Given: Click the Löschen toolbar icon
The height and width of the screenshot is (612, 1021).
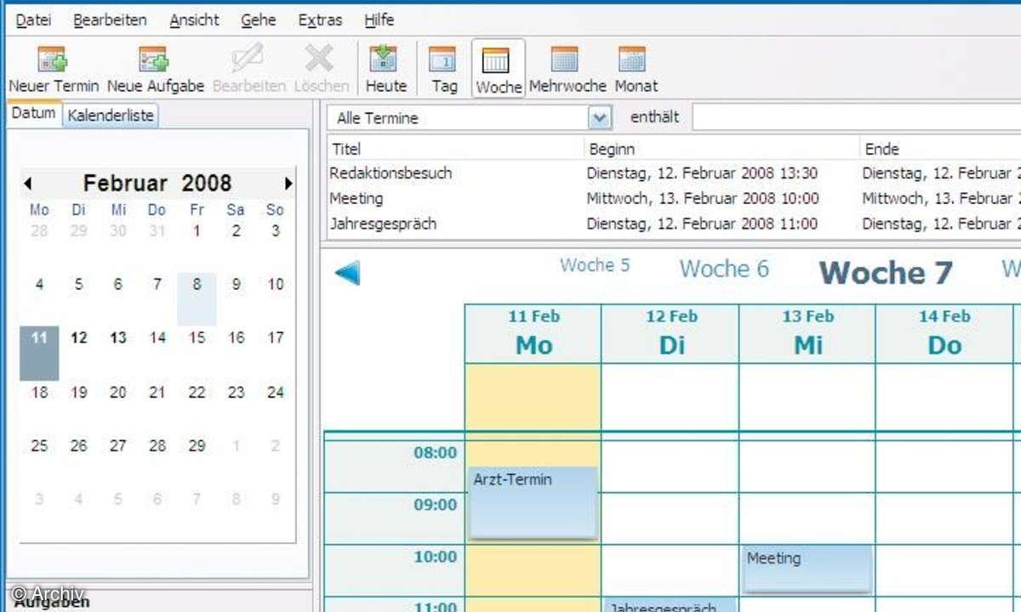Looking at the screenshot, I should click(x=321, y=69).
